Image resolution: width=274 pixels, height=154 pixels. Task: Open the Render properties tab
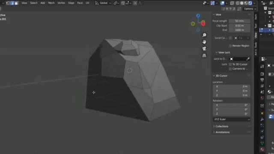[x=262, y=74]
